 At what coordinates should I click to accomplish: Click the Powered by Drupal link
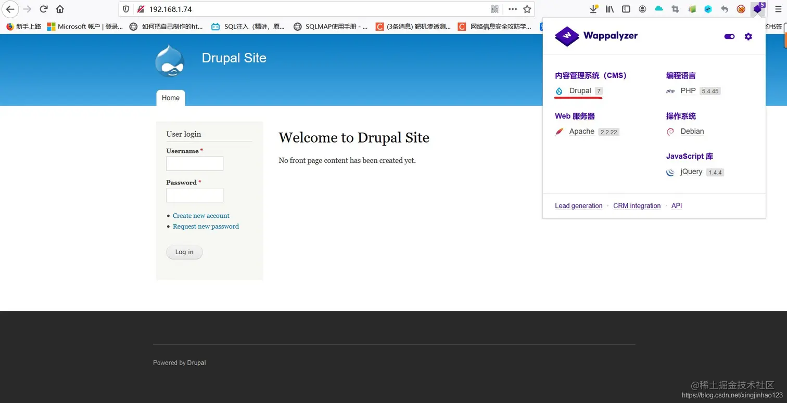pyautogui.click(x=196, y=363)
